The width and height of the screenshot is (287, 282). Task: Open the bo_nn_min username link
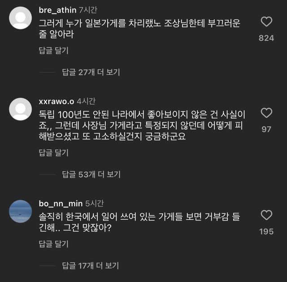coord(58,204)
